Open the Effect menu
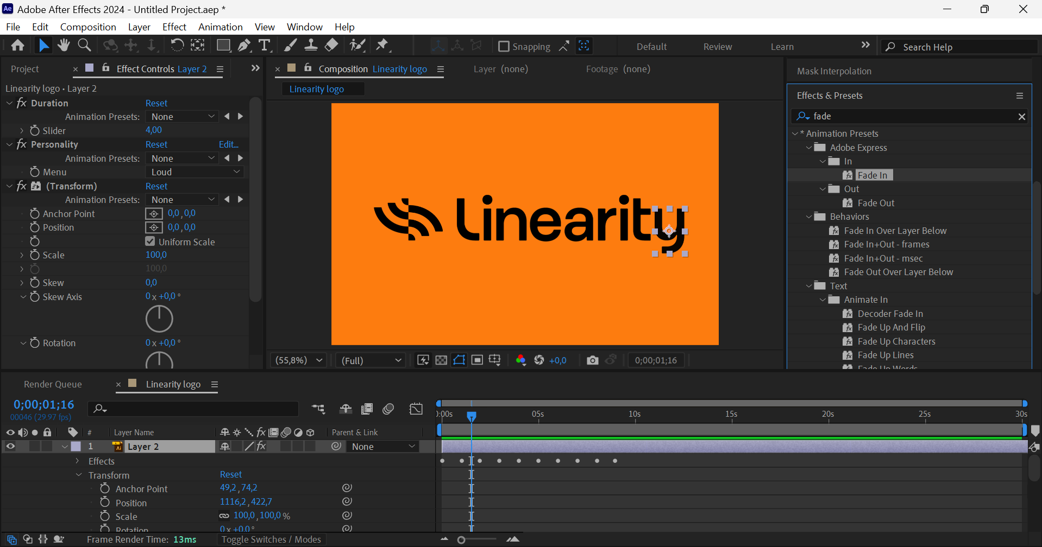The height and width of the screenshot is (547, 1042). 174,27
